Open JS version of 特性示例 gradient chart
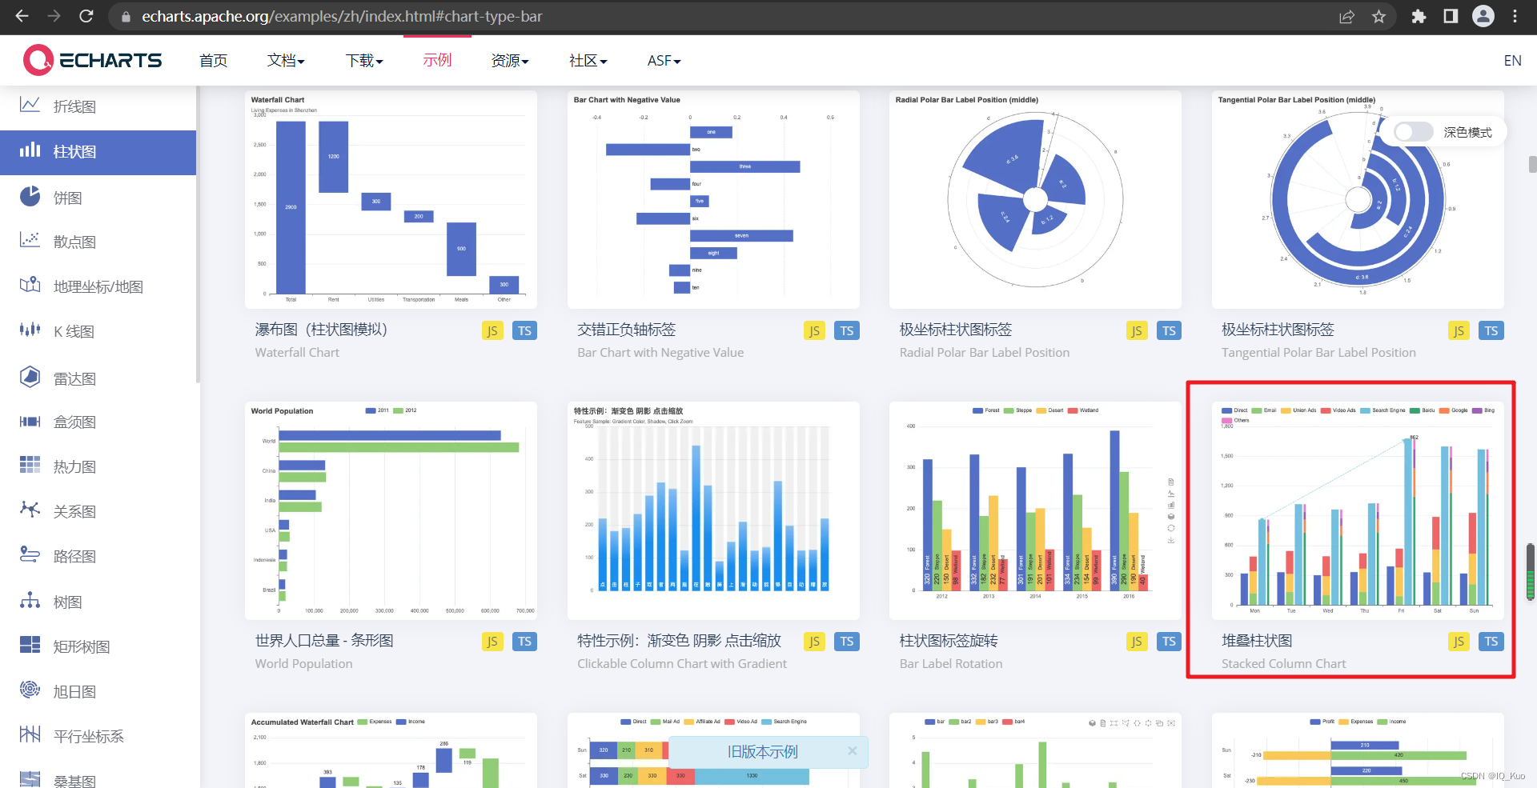Screen dimensions: 1537x788 (x=814, y=642)
